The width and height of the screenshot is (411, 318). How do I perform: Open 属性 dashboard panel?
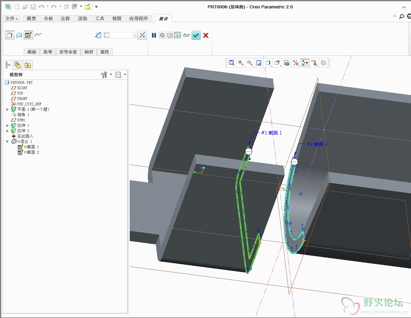pyautogui.click(x=105, y=52)
